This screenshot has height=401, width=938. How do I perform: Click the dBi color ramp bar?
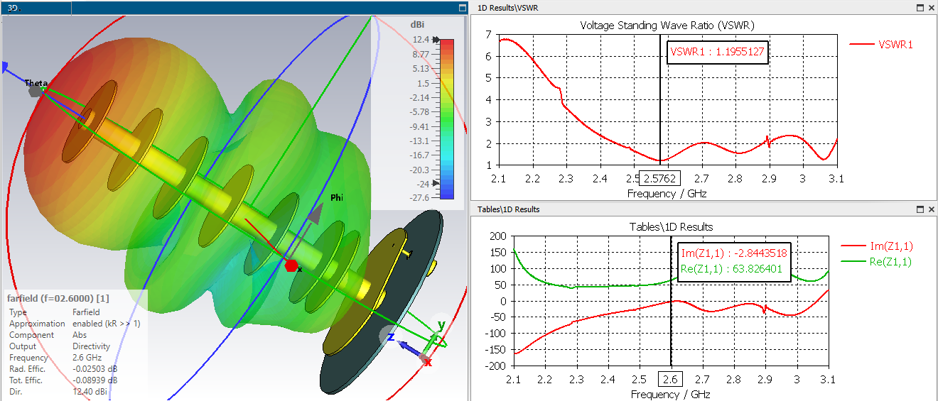446,119
